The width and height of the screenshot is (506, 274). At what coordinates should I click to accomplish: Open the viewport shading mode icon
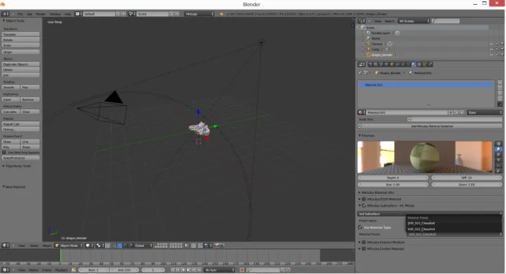[x=89, y=246]
